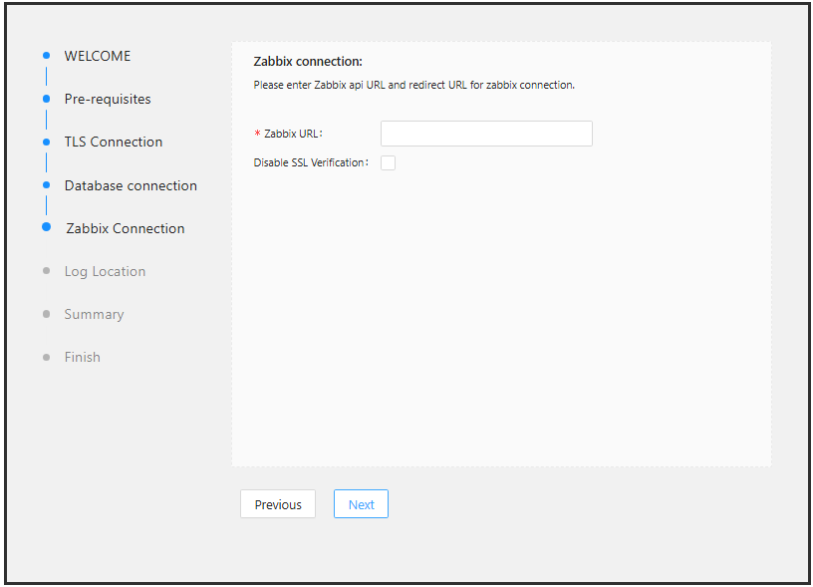Select the Pre-requisites step
Screen dimensions: 813x587
pos(108,99)
